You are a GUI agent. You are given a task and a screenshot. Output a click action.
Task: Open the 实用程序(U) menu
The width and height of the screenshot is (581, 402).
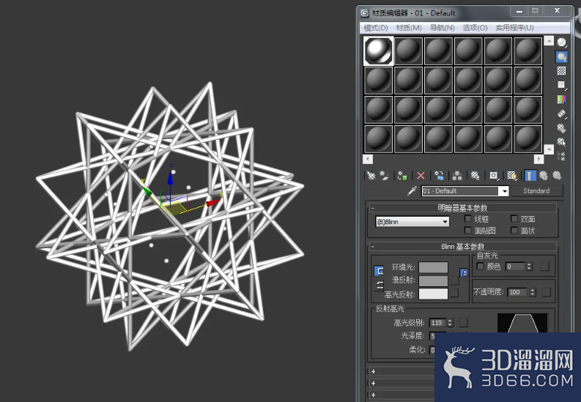pyautogui.click(x=514, y=28)
